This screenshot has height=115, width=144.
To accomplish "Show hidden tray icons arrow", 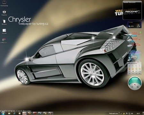I will tap(121, 114).
